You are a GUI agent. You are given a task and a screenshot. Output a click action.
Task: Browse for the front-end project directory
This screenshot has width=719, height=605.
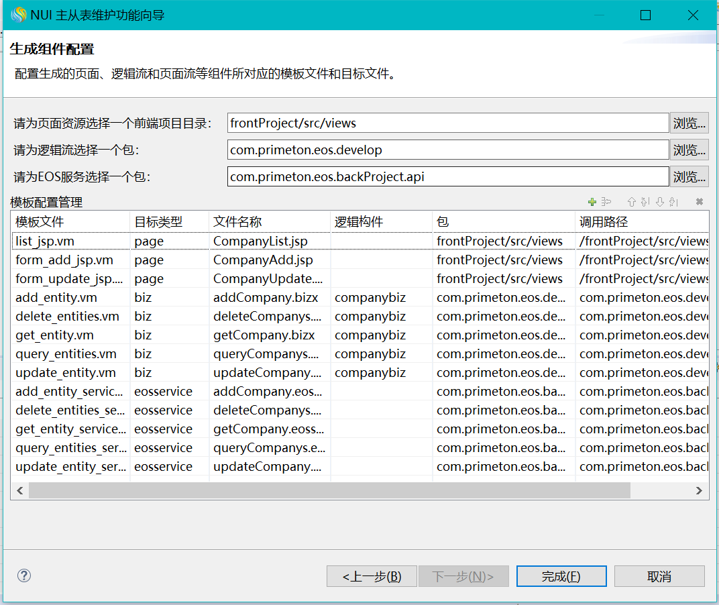point(689,123)
